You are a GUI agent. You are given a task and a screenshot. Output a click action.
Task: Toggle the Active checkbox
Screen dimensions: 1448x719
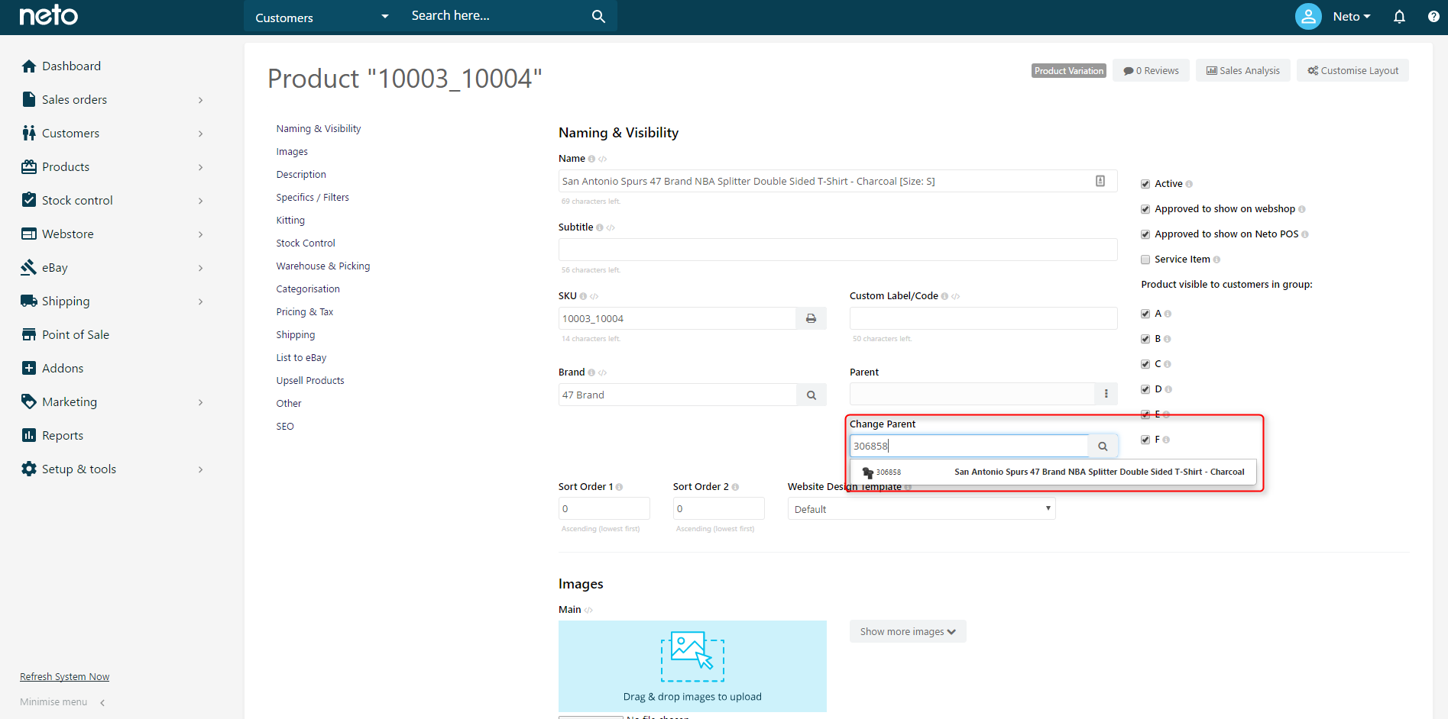(1145, 184)
